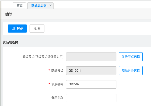Click the 商品分类 field label
151x106 pixels.
click(x=57, y=71)
